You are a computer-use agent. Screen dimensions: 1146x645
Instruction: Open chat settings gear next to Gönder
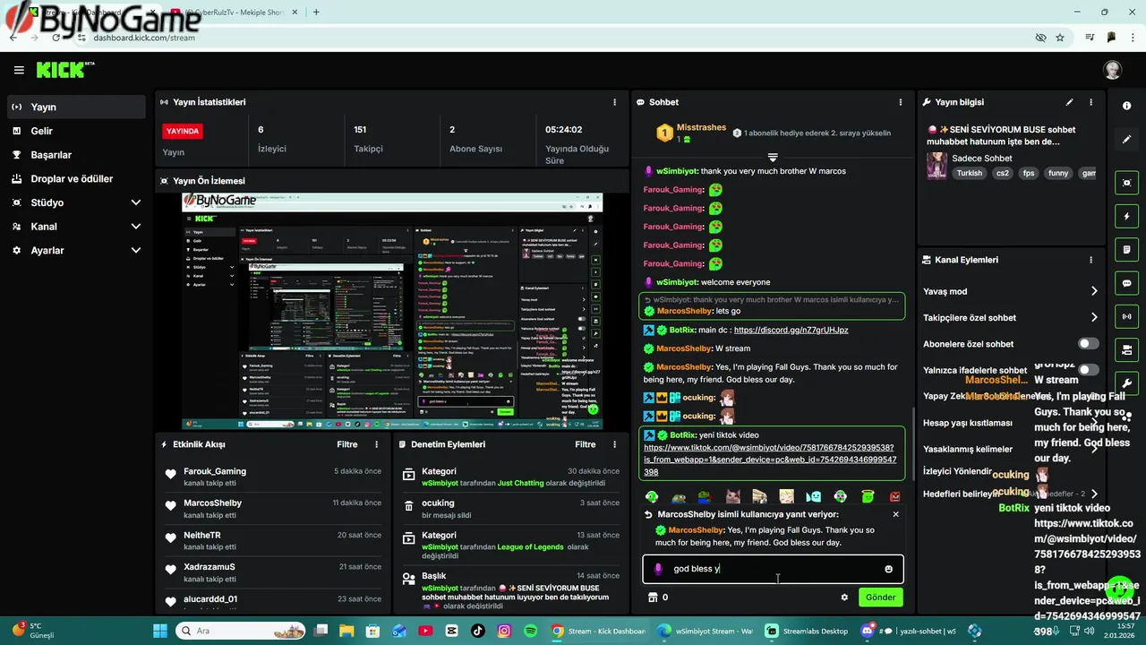coord(844,598)
